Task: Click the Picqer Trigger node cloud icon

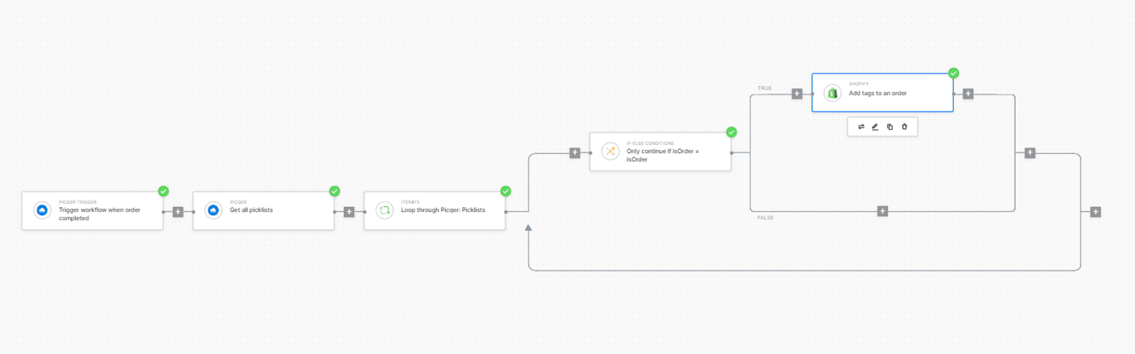Action: point(43,210)
